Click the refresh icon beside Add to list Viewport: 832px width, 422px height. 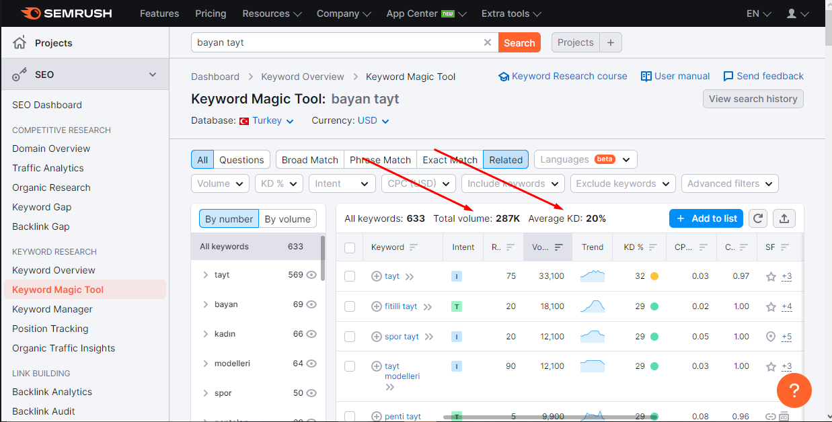pyautogui.click(x=758, y=218)
